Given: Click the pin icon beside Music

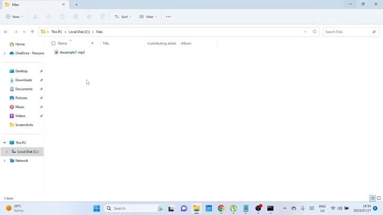Looking at the screenshot, I should (41, 107).
